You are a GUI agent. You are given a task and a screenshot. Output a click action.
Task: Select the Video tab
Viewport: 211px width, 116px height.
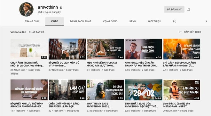pos(54,21)
